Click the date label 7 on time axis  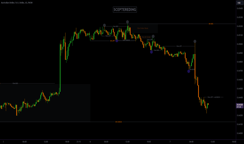pos(170,142)
